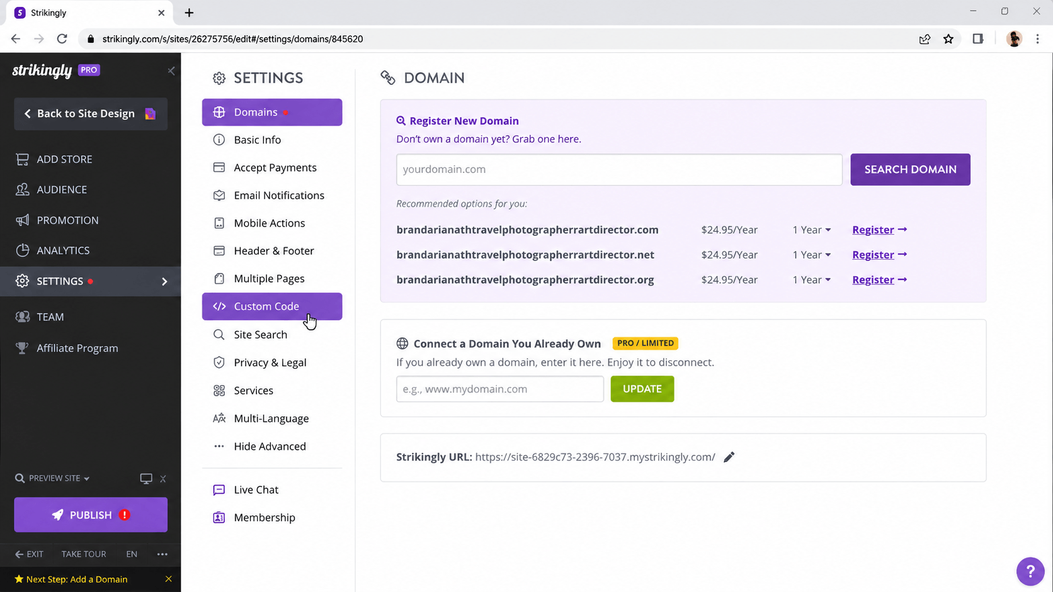Expand the SETTINGS chevron arrow
This screenshot has height=592, width=1053.
164,281
